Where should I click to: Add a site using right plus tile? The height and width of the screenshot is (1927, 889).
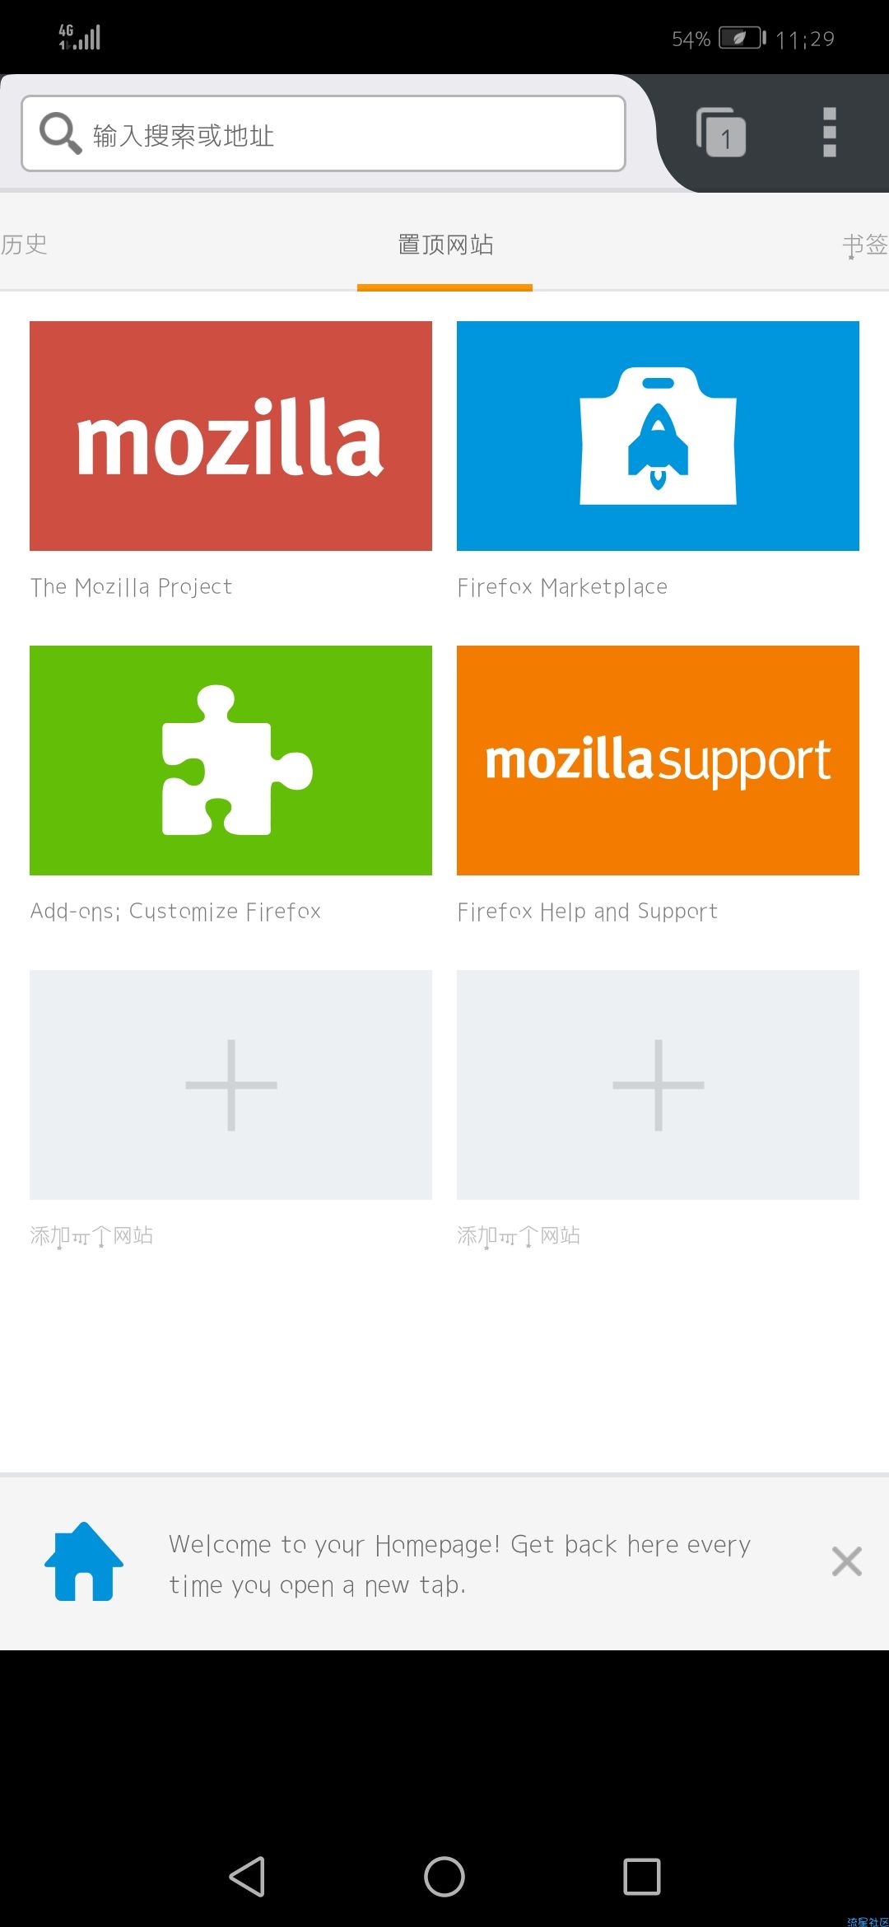(x=658, y=1085)
